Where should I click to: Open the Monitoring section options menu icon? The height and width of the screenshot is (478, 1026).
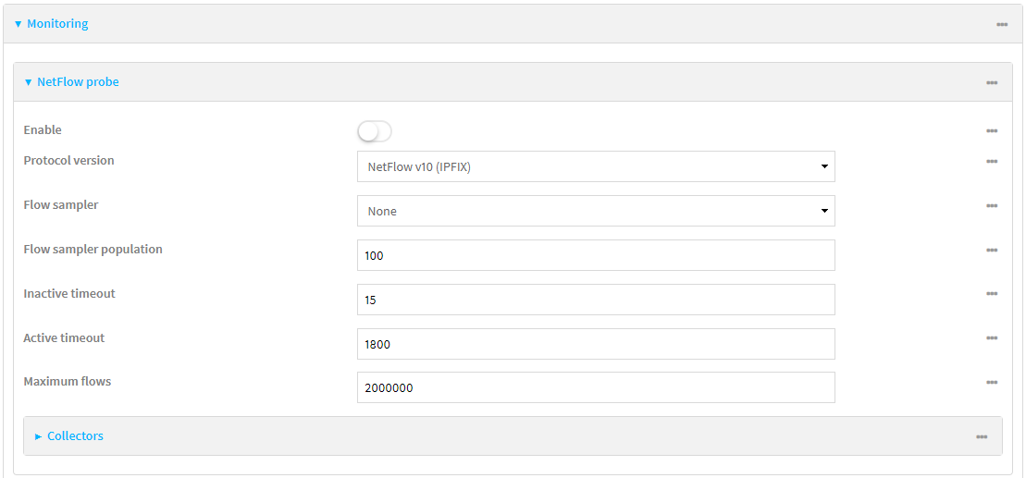1001,24
